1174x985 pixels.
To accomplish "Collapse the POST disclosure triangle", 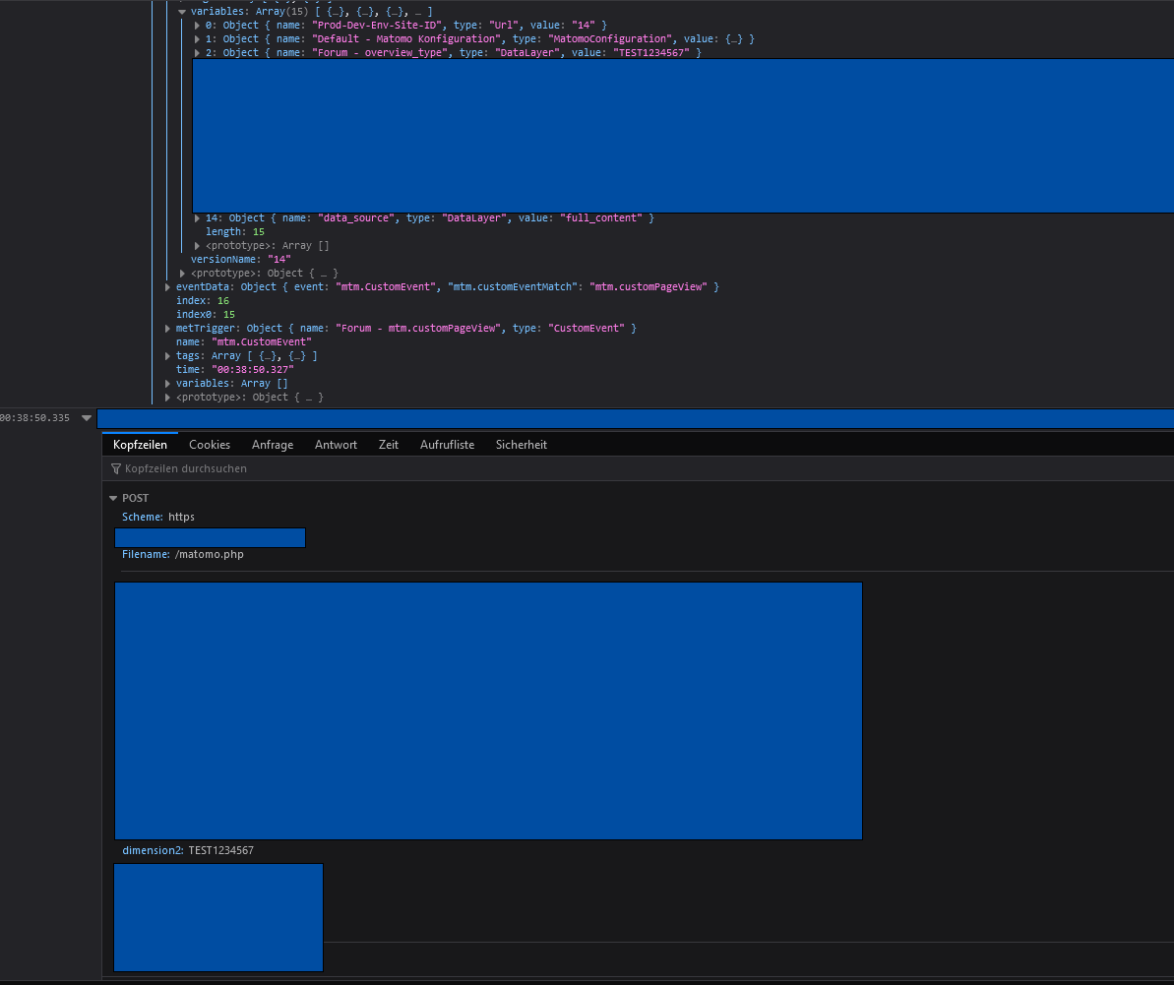I will [113, 498].
